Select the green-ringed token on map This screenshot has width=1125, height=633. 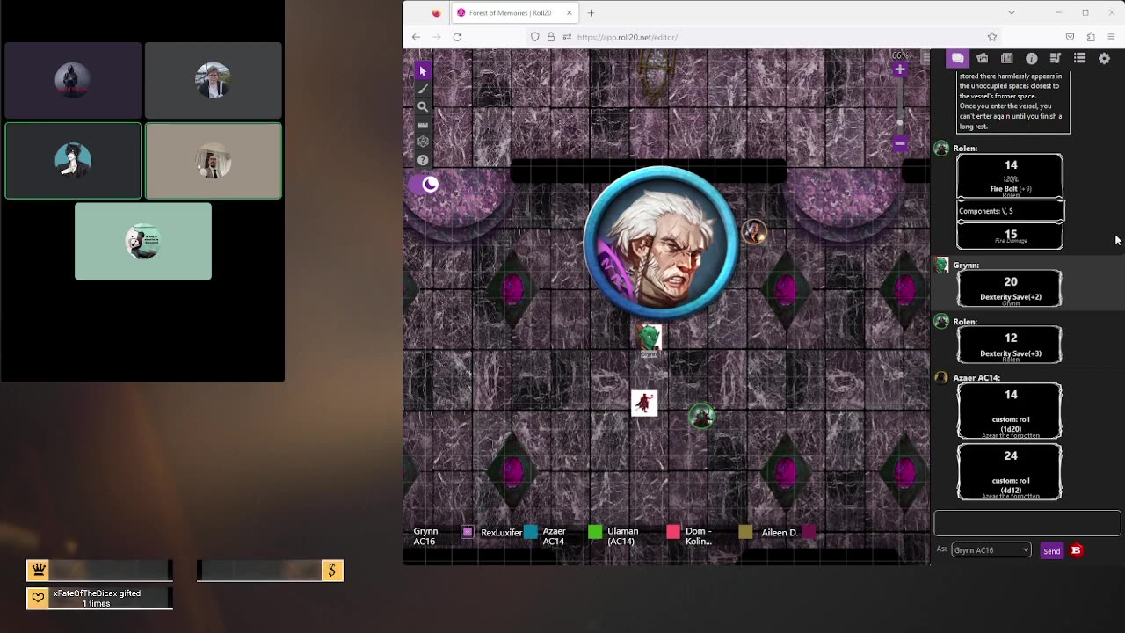(x=701, y=416)
